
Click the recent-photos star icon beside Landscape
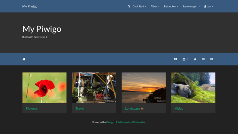click(x=142, y=109)
